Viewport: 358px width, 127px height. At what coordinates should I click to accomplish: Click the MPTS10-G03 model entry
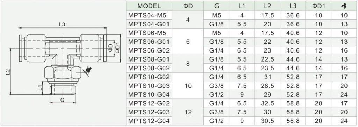point(149,86)
